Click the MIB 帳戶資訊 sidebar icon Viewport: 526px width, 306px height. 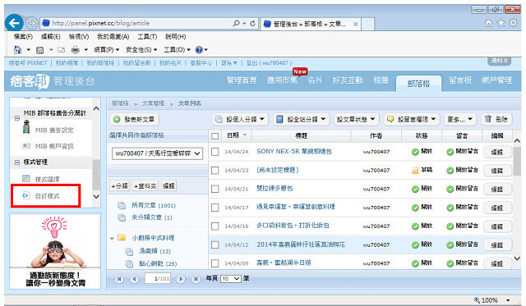26,146
